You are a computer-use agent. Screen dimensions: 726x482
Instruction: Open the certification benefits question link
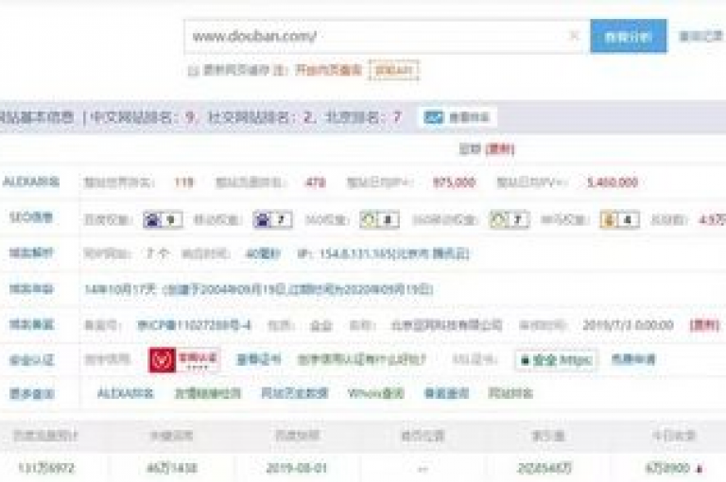[361, 359]
